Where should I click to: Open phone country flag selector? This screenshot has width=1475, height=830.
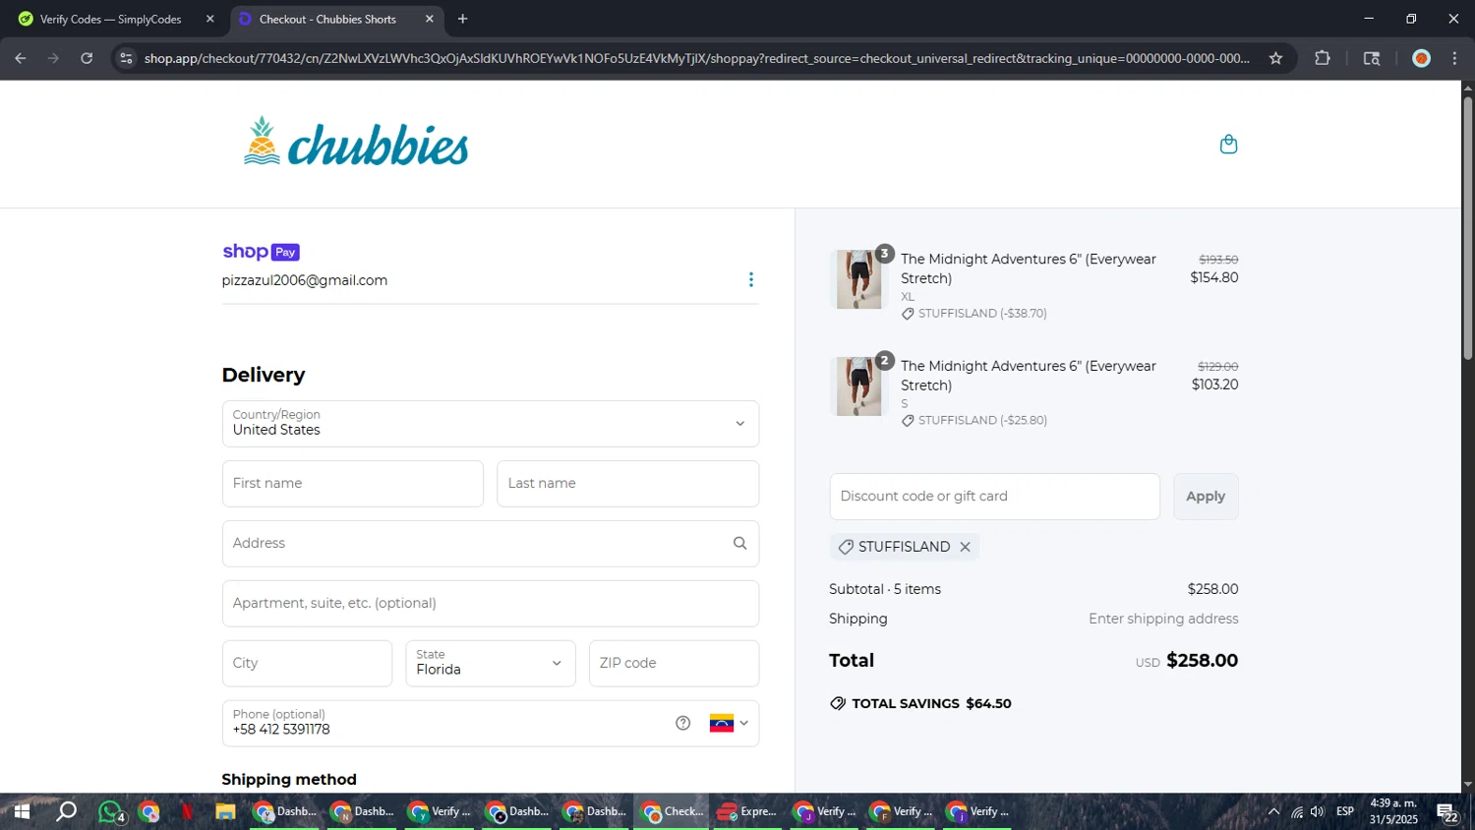[x=729, y=724]
